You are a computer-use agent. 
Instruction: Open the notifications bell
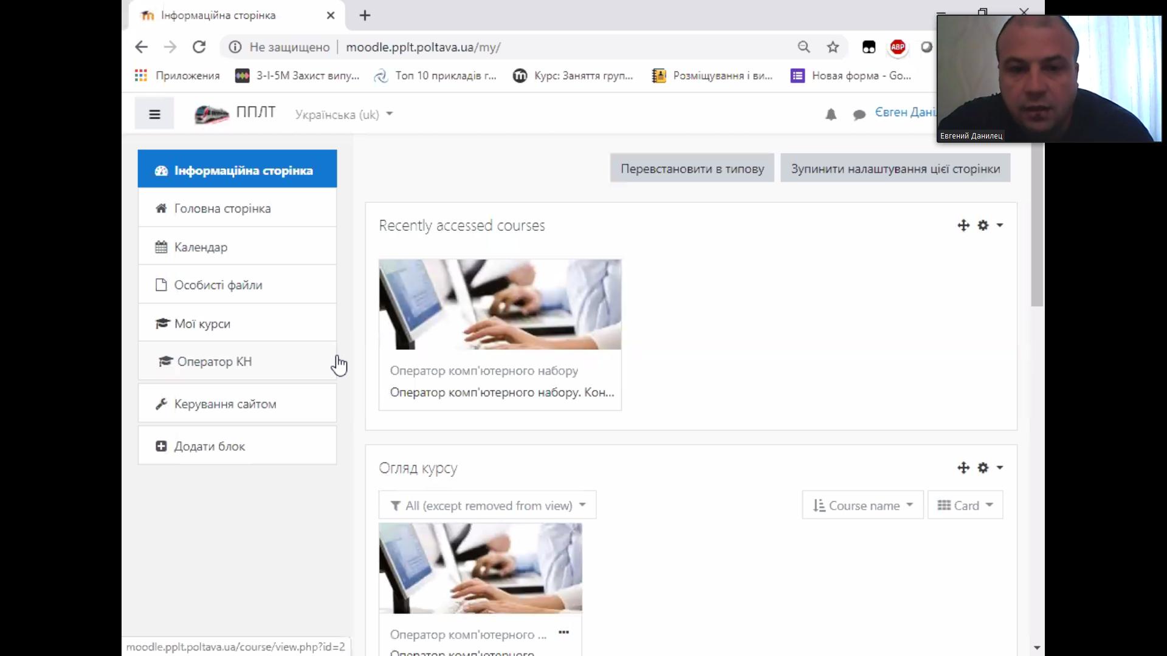click(831, 114)
